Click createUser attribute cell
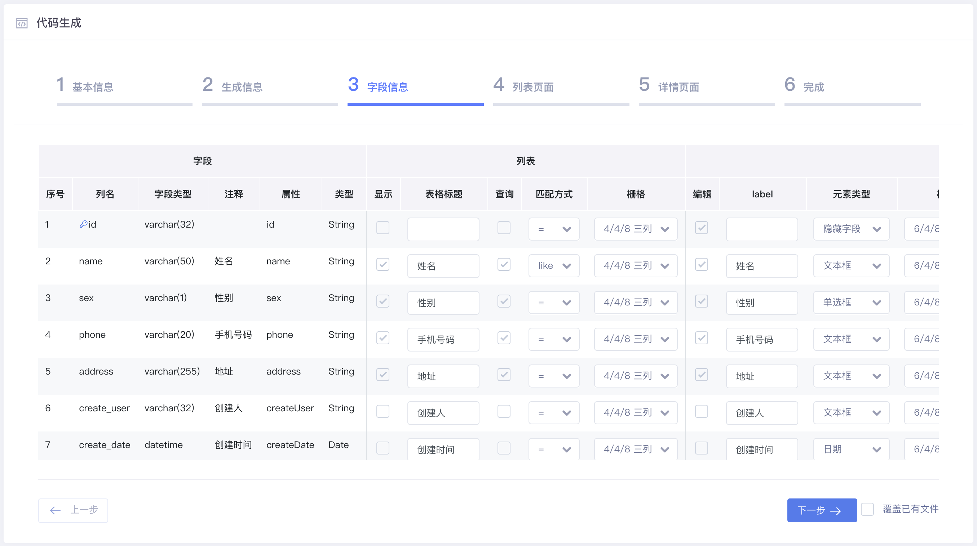977x546 pixels. coord(290,408)
